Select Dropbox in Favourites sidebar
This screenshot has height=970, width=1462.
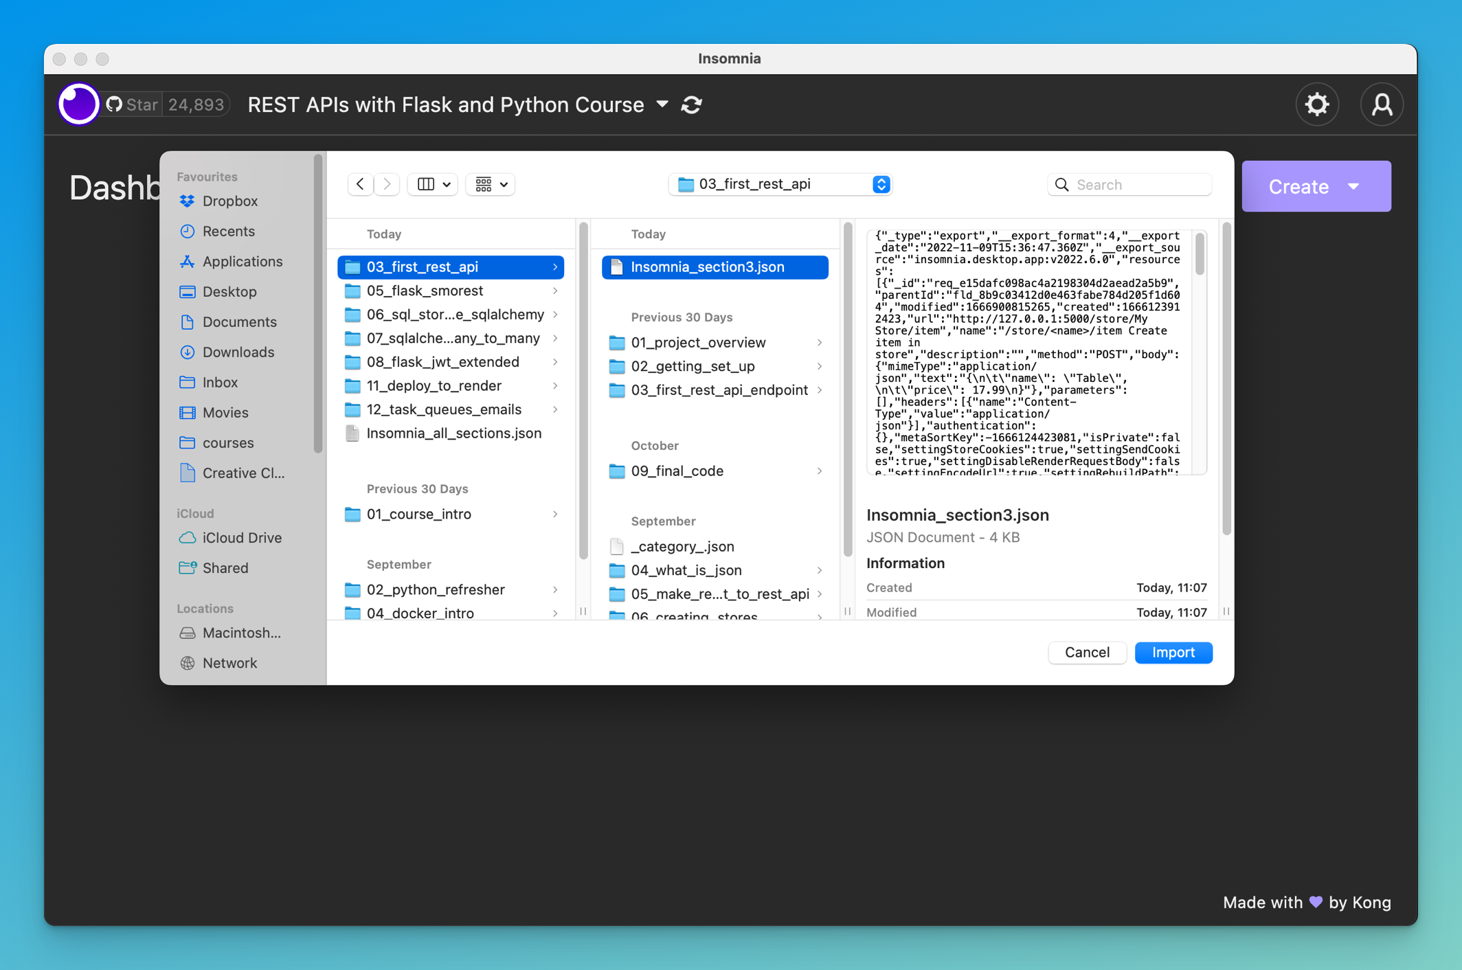pos(229,201)
